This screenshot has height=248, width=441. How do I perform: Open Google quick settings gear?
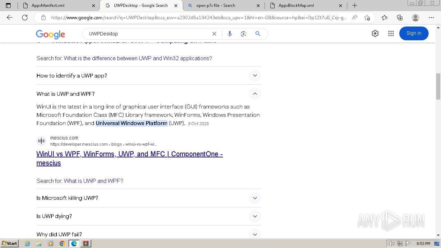[375, 33]
